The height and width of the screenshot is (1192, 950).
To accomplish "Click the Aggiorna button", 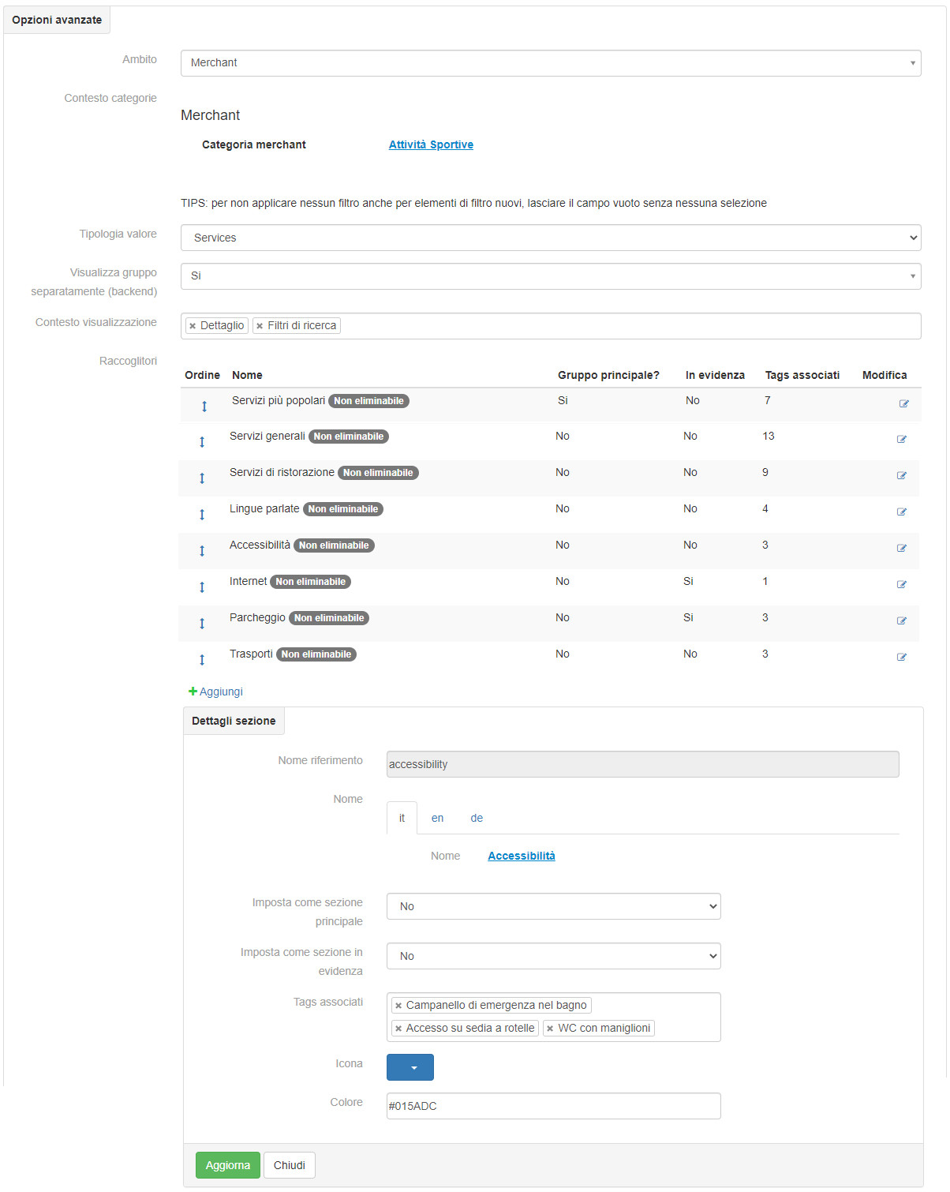I will [228, 1165].
